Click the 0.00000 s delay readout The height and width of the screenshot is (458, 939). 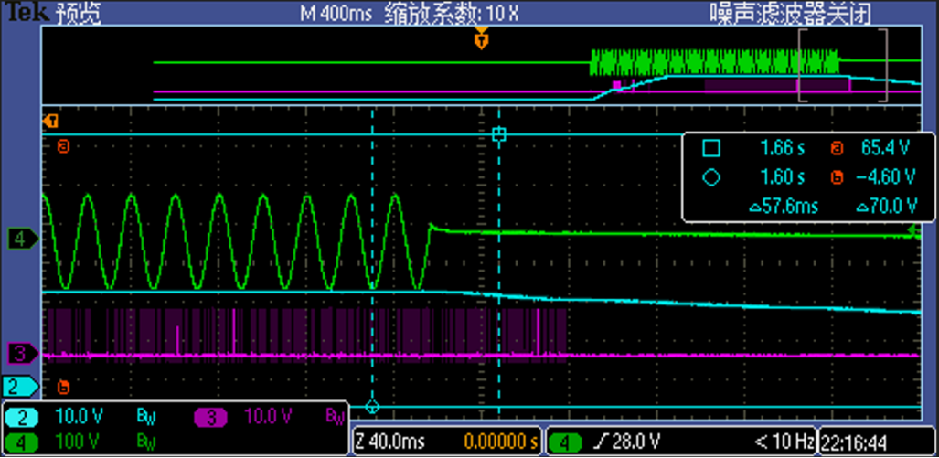(501, 443)
